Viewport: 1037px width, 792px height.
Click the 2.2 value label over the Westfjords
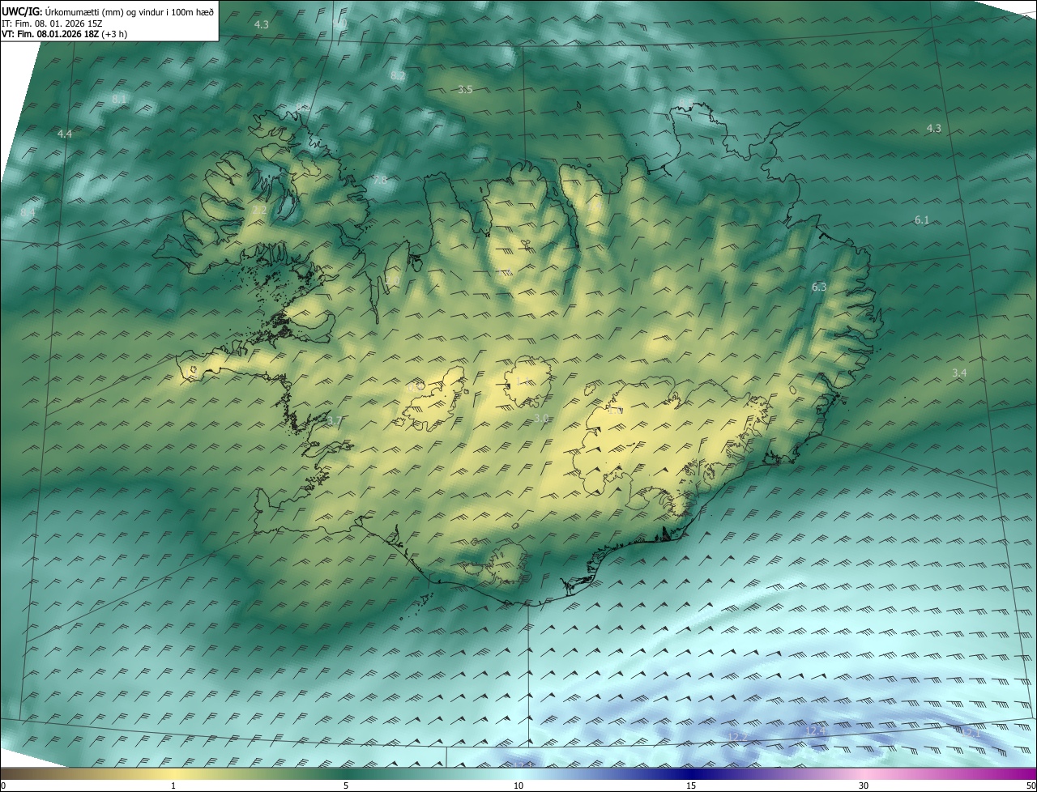(259, 211)
